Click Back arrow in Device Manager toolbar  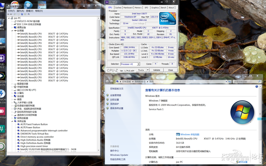[x=8, y=14]
